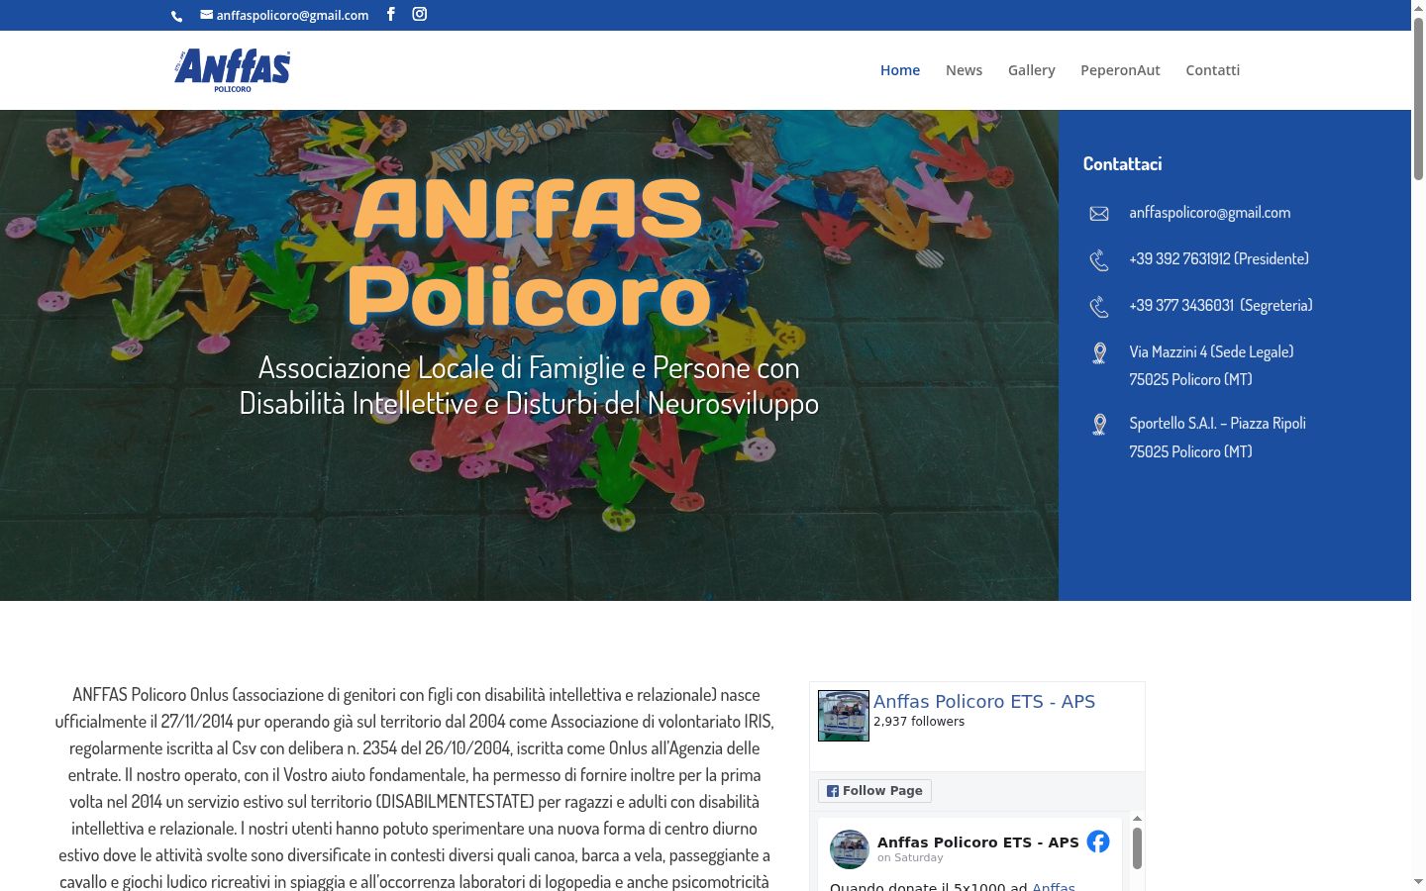1426x891 pixels.
Task: Click the anffaspolicoro@gmail.com address in top bar
Action: tap(292, 15)
